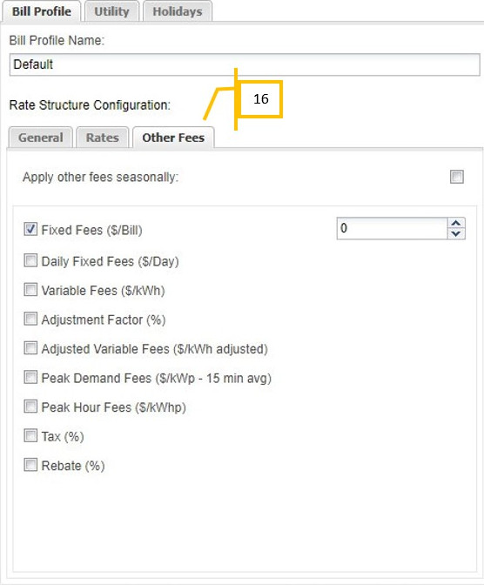
Task: Open the Holidays tab
Action: click(x=178, y=11)
